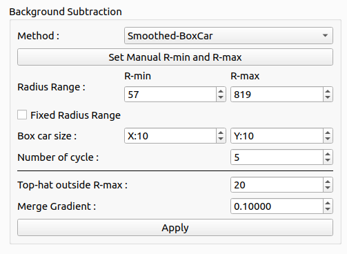The height and width of the screenshot is (254, 347).
Task: Click the Apply button
Action: point(175,228)
